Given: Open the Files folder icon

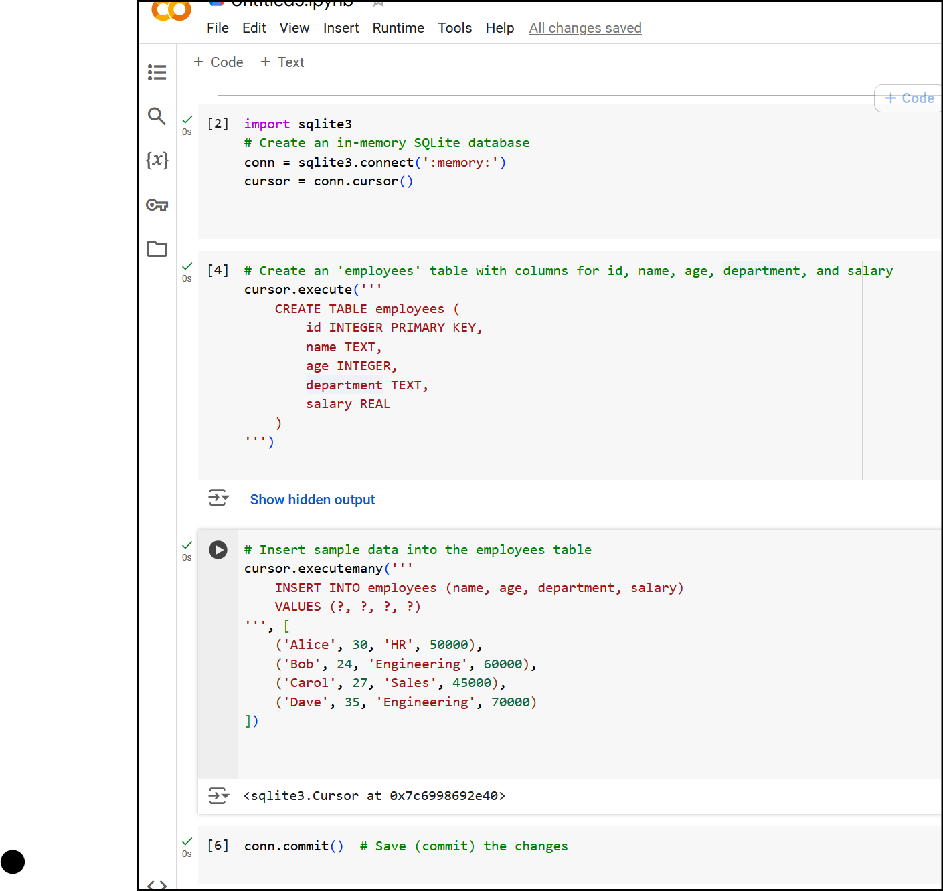Looking at the screenshot, I should click(157, 249).
